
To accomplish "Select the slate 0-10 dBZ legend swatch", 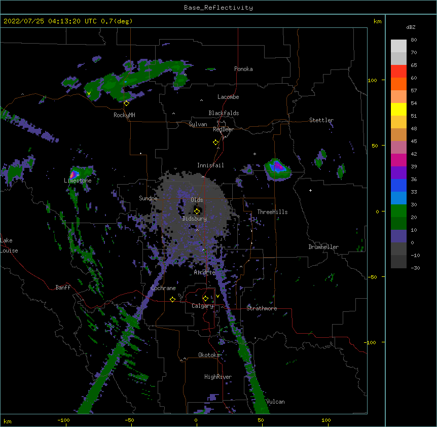I will pyautogui.click(x=398, y=236).
